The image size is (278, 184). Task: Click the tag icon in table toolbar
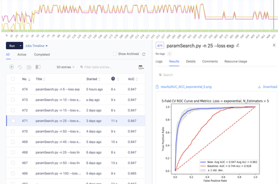tap(20, 67)
